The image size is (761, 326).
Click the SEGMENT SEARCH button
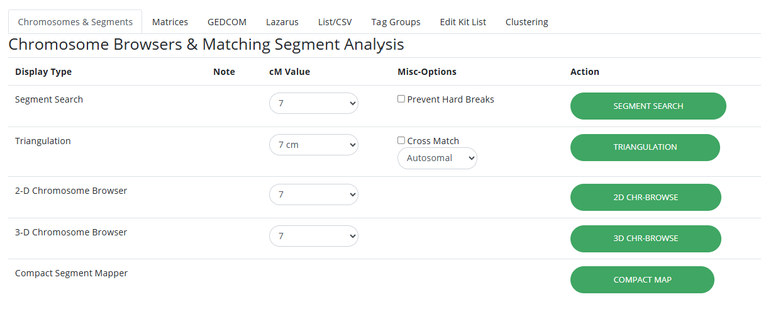coord(648,106)
